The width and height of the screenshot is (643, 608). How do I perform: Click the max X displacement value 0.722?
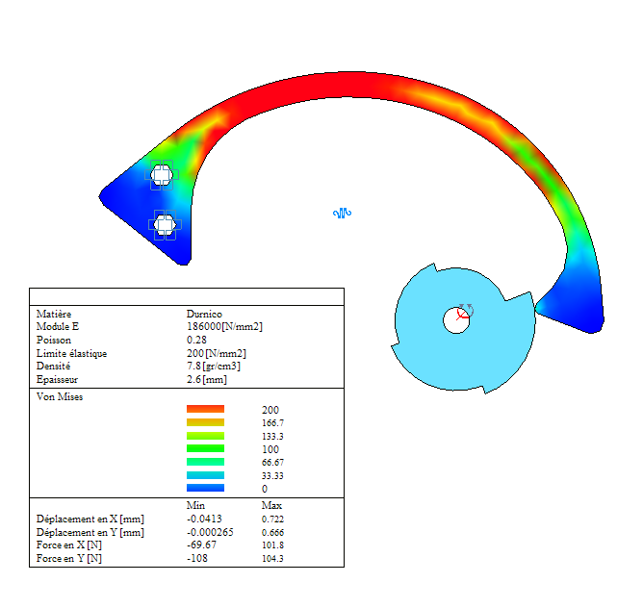[273, 519]
